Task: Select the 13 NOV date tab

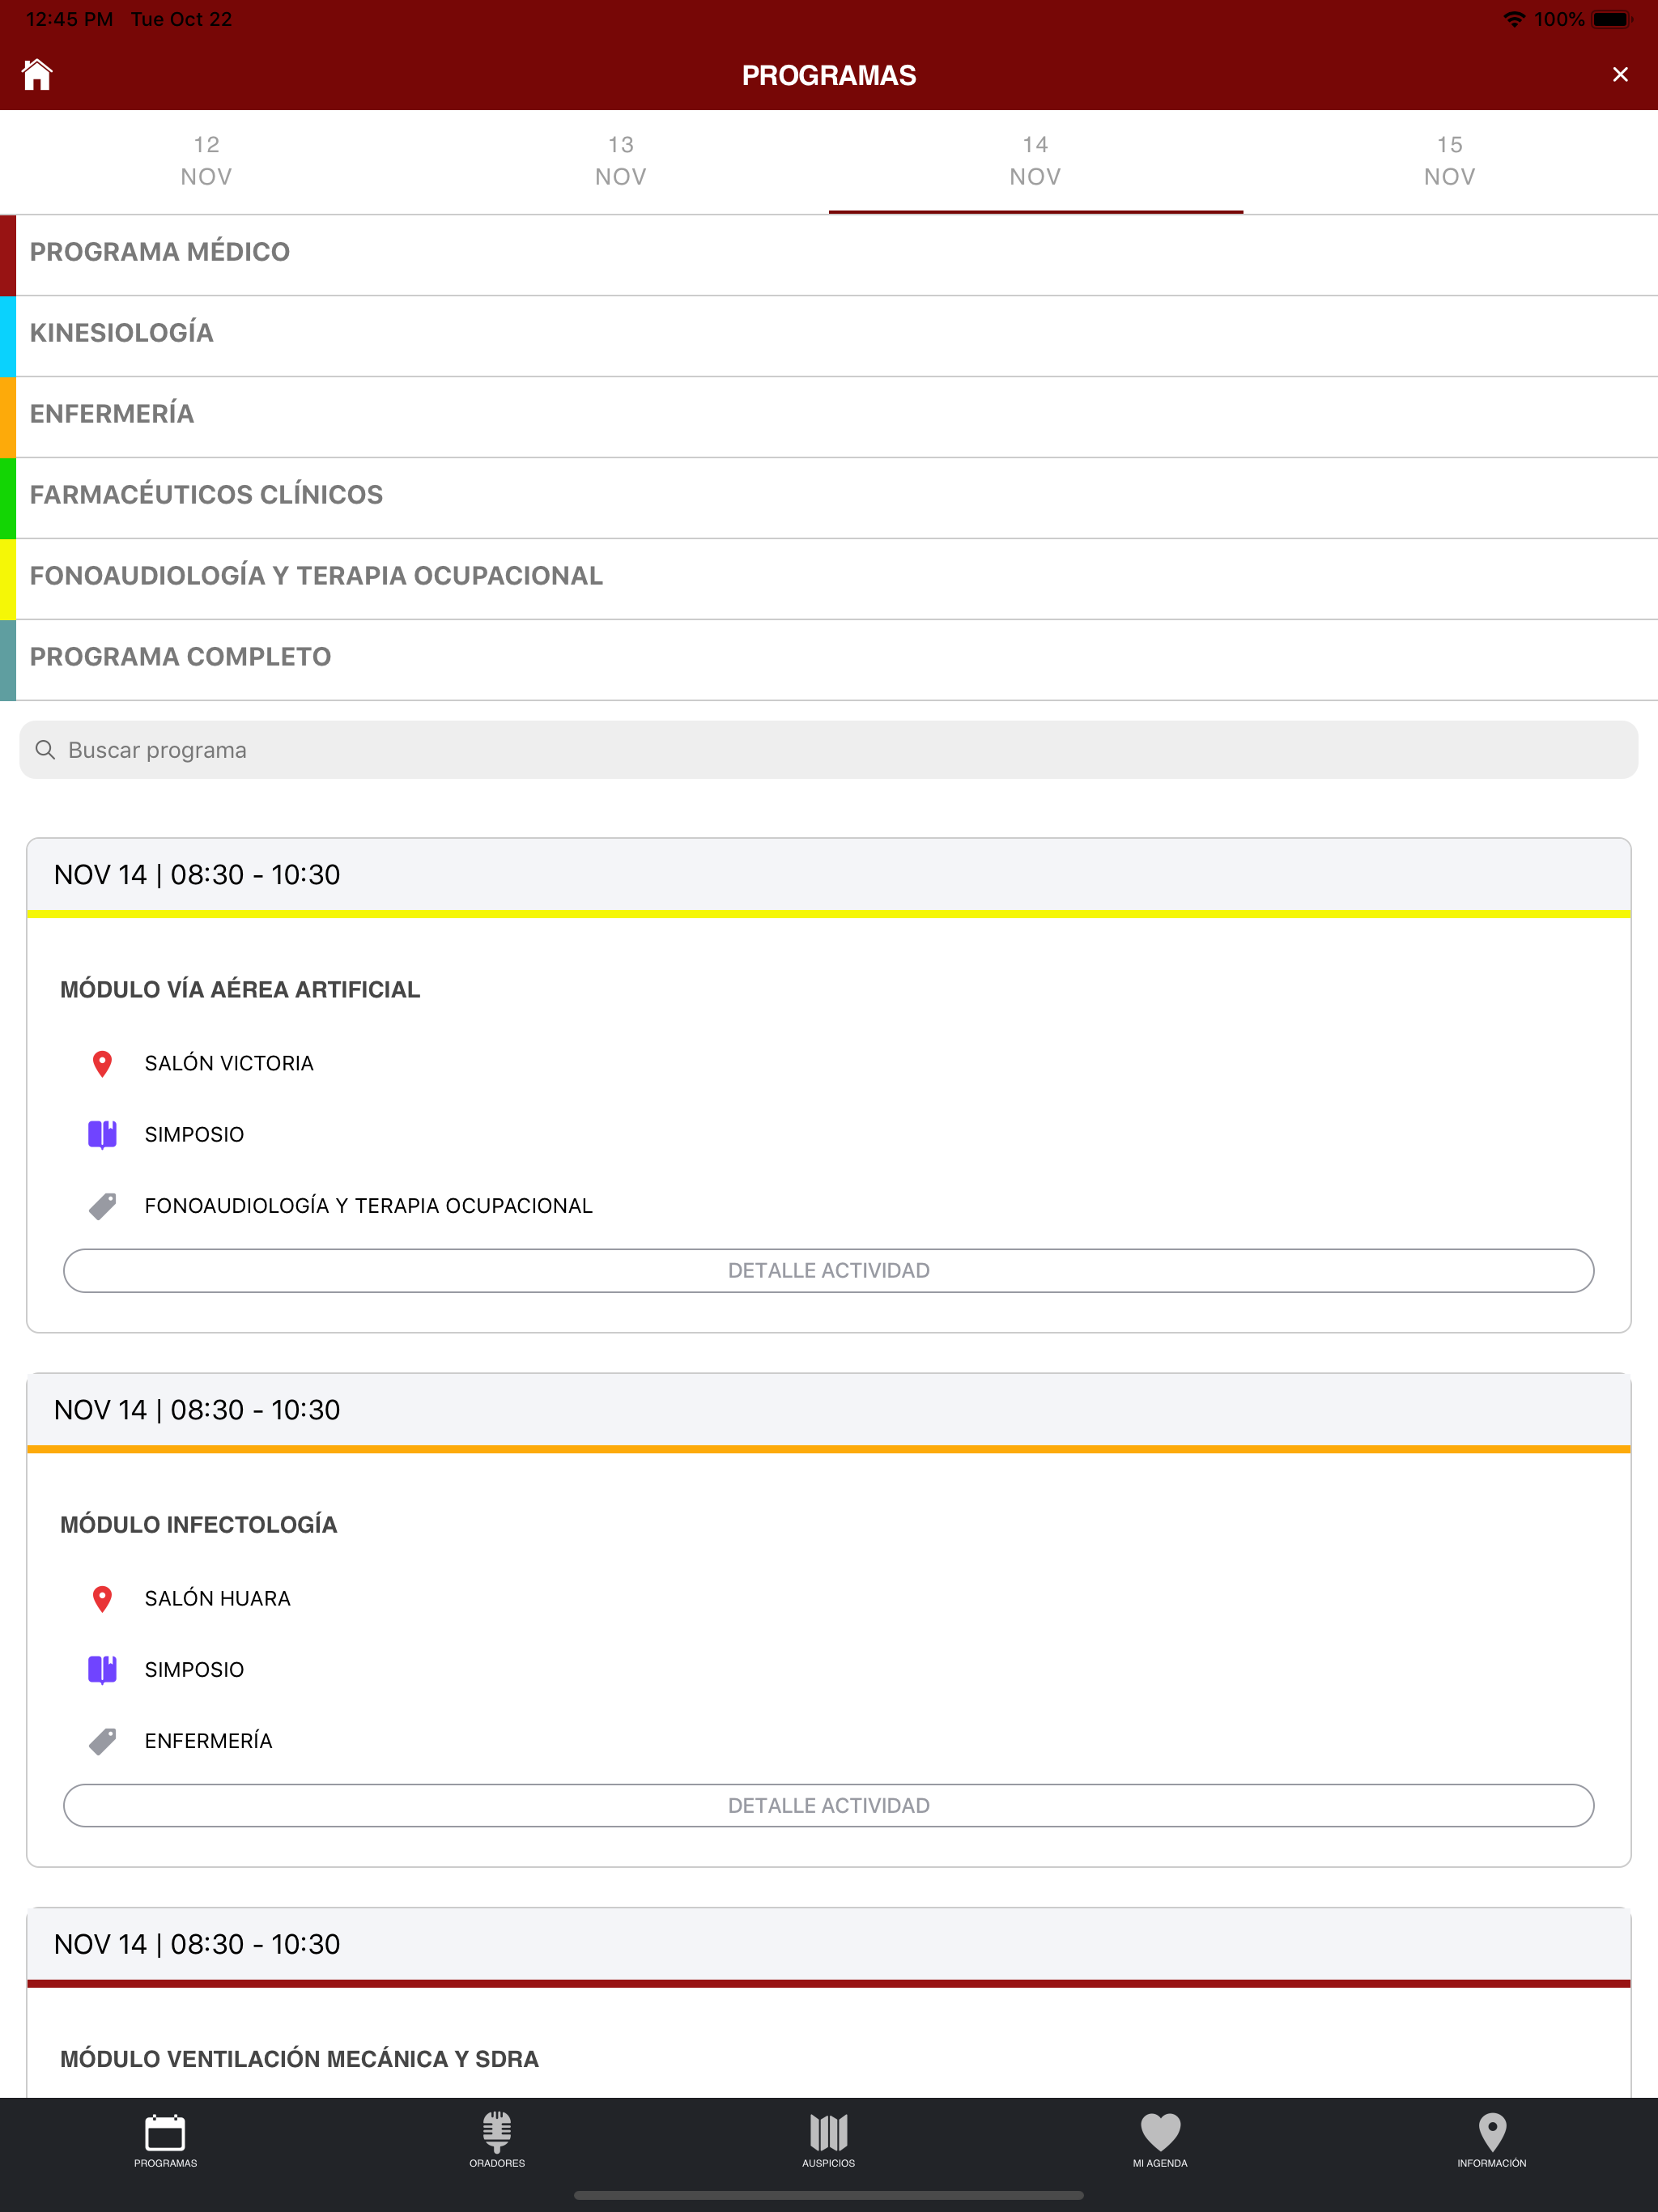Action: pyautogui.click(x=620, y=161)
